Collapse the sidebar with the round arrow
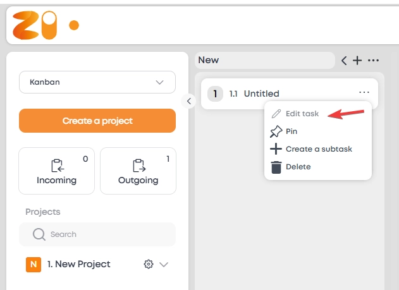This screenshot has width=399, height=290. click(188, 101)
